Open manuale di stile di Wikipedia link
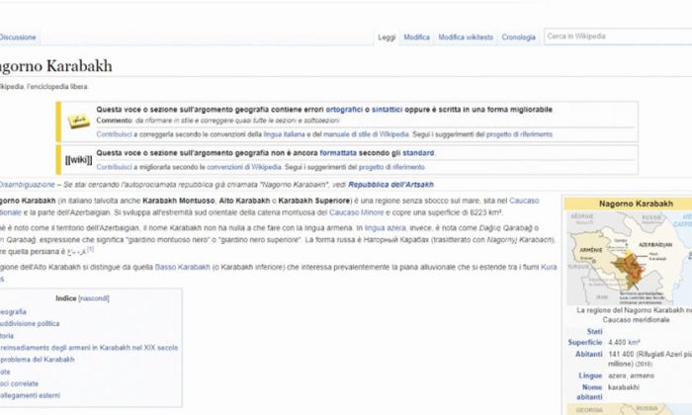692x415 pixels. click(366, 134)
